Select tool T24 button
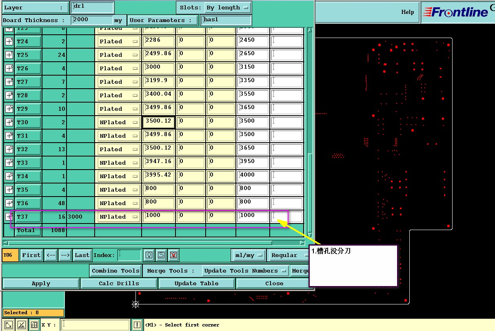Image resolution: width=495 pixels, height=331 pixels. tap(28, 41)
